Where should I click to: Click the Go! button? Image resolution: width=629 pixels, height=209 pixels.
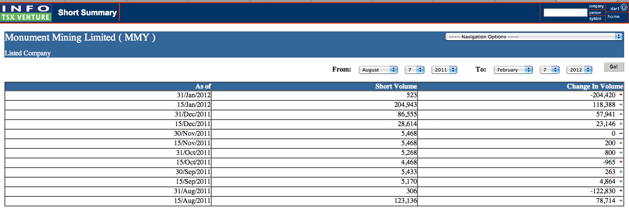[614, 67]
